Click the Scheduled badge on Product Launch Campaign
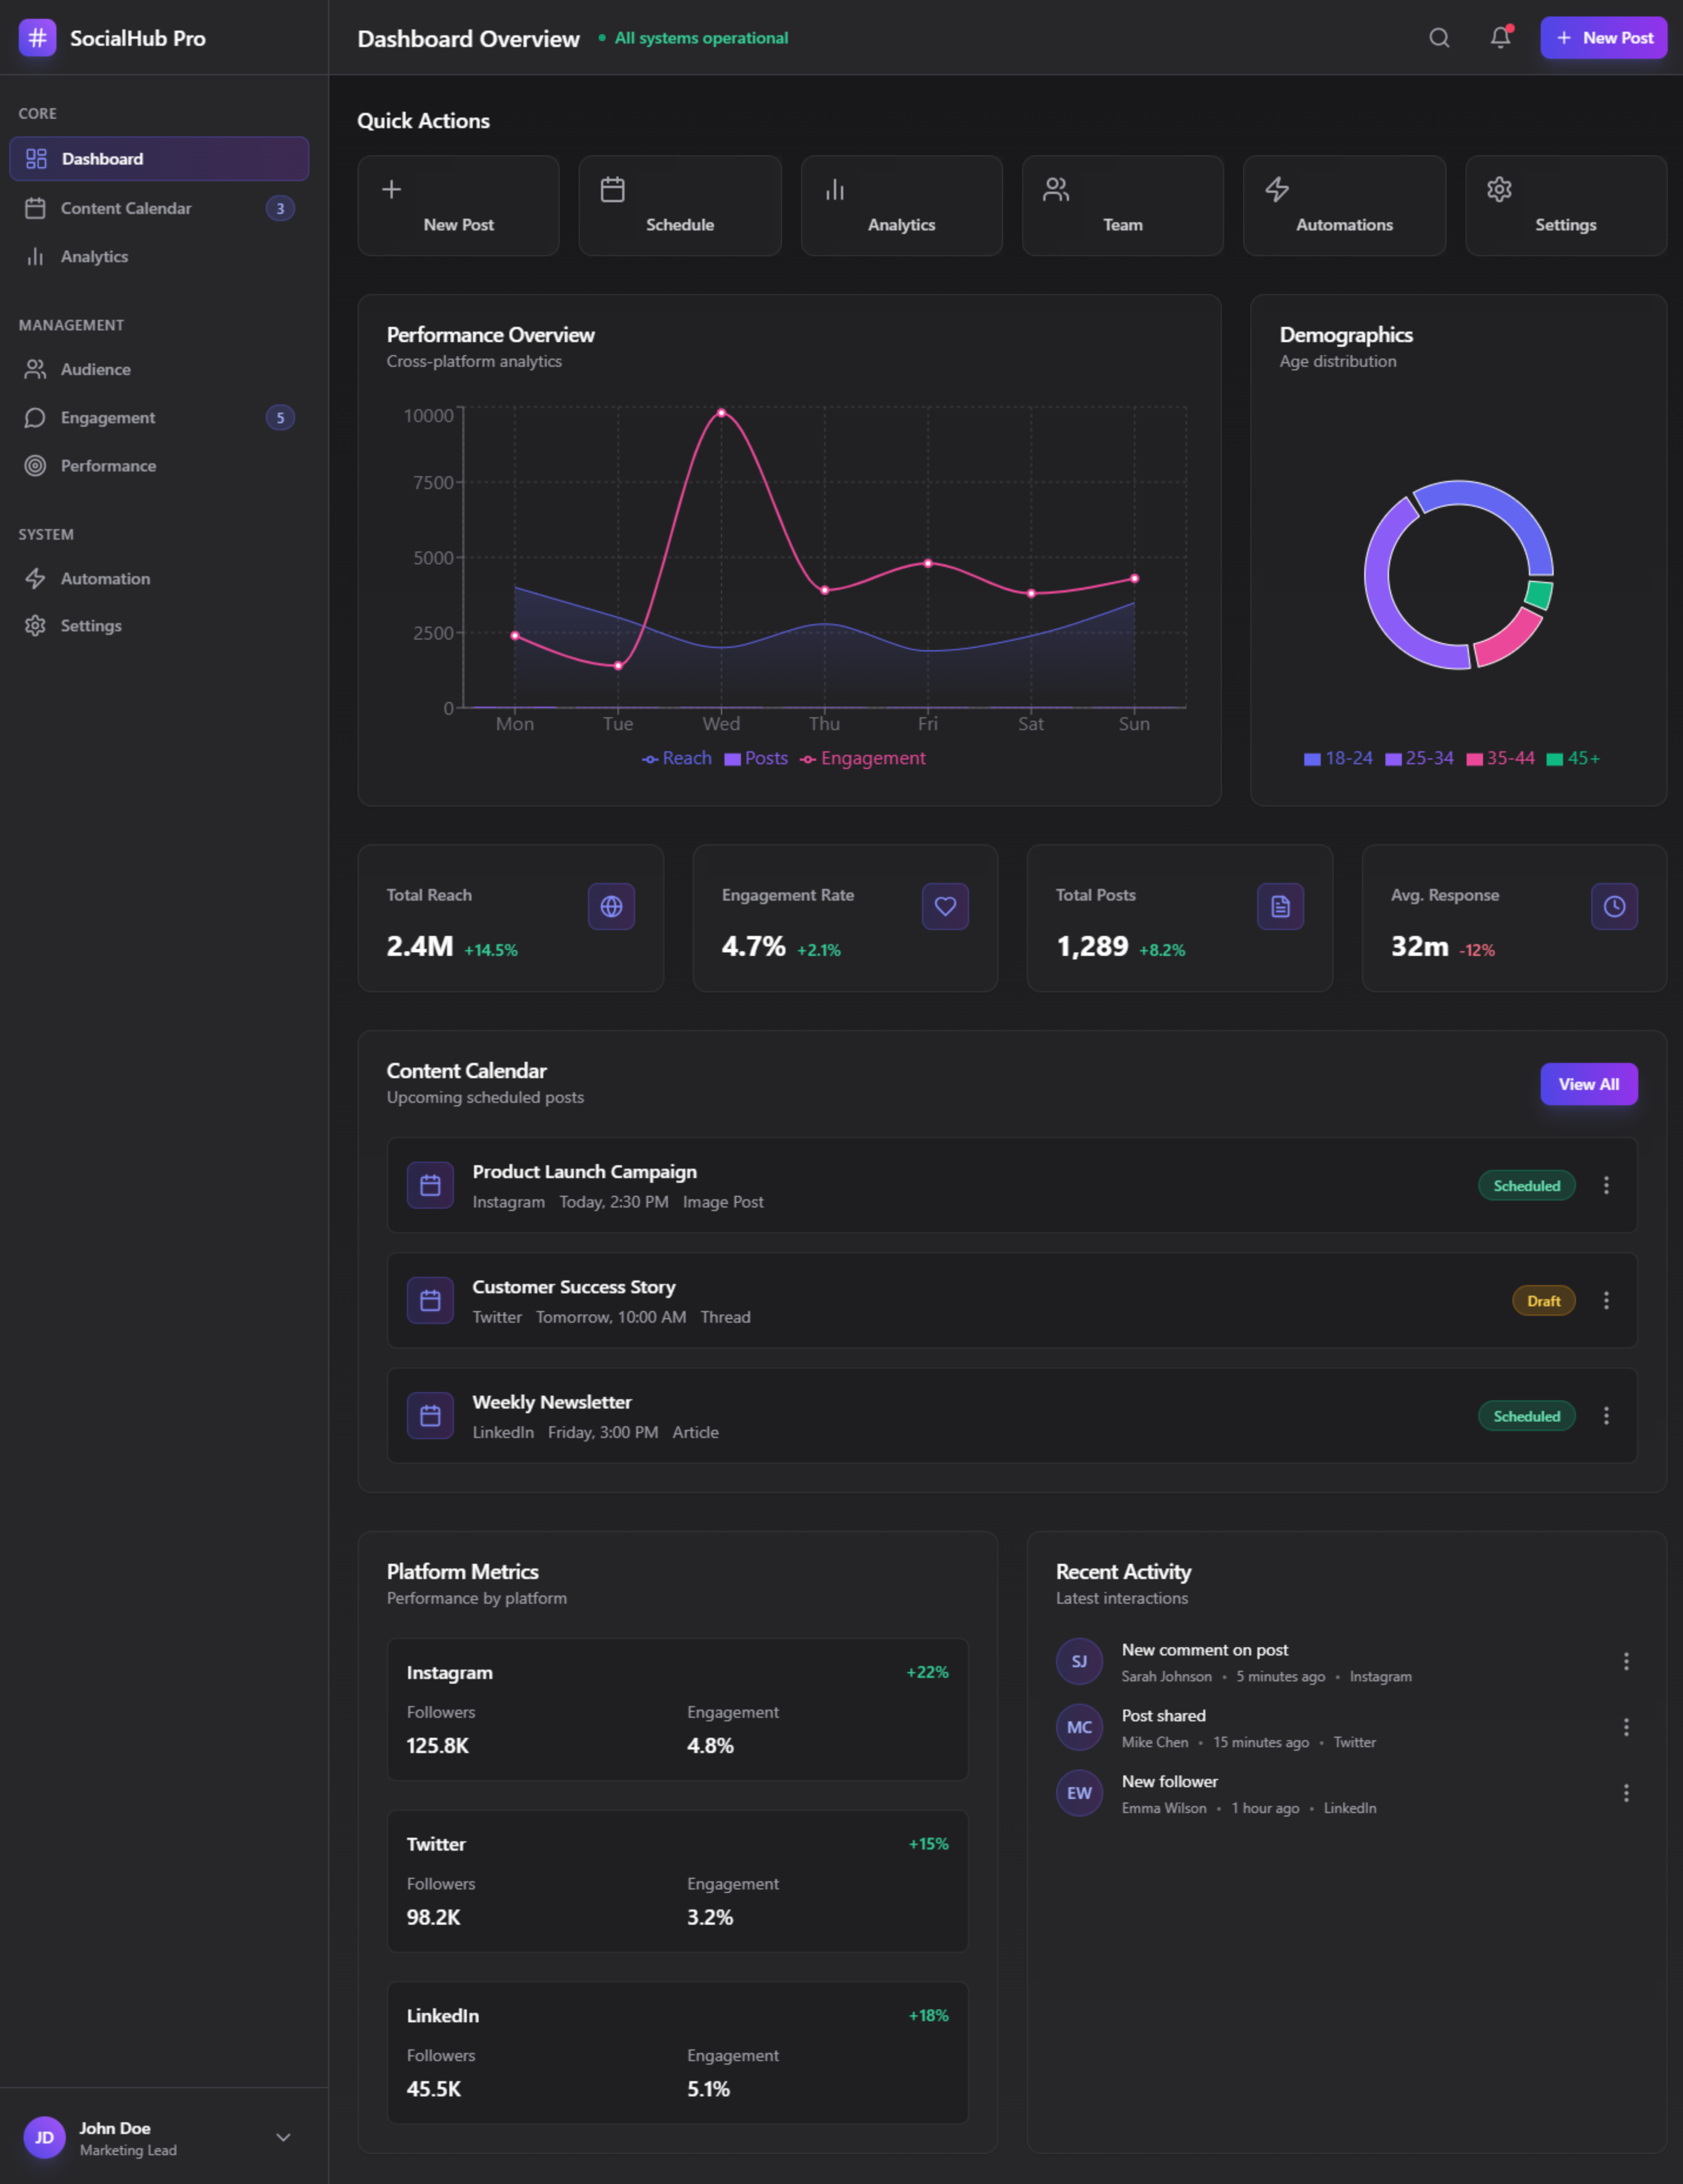 click(x=1527, y=1185)
